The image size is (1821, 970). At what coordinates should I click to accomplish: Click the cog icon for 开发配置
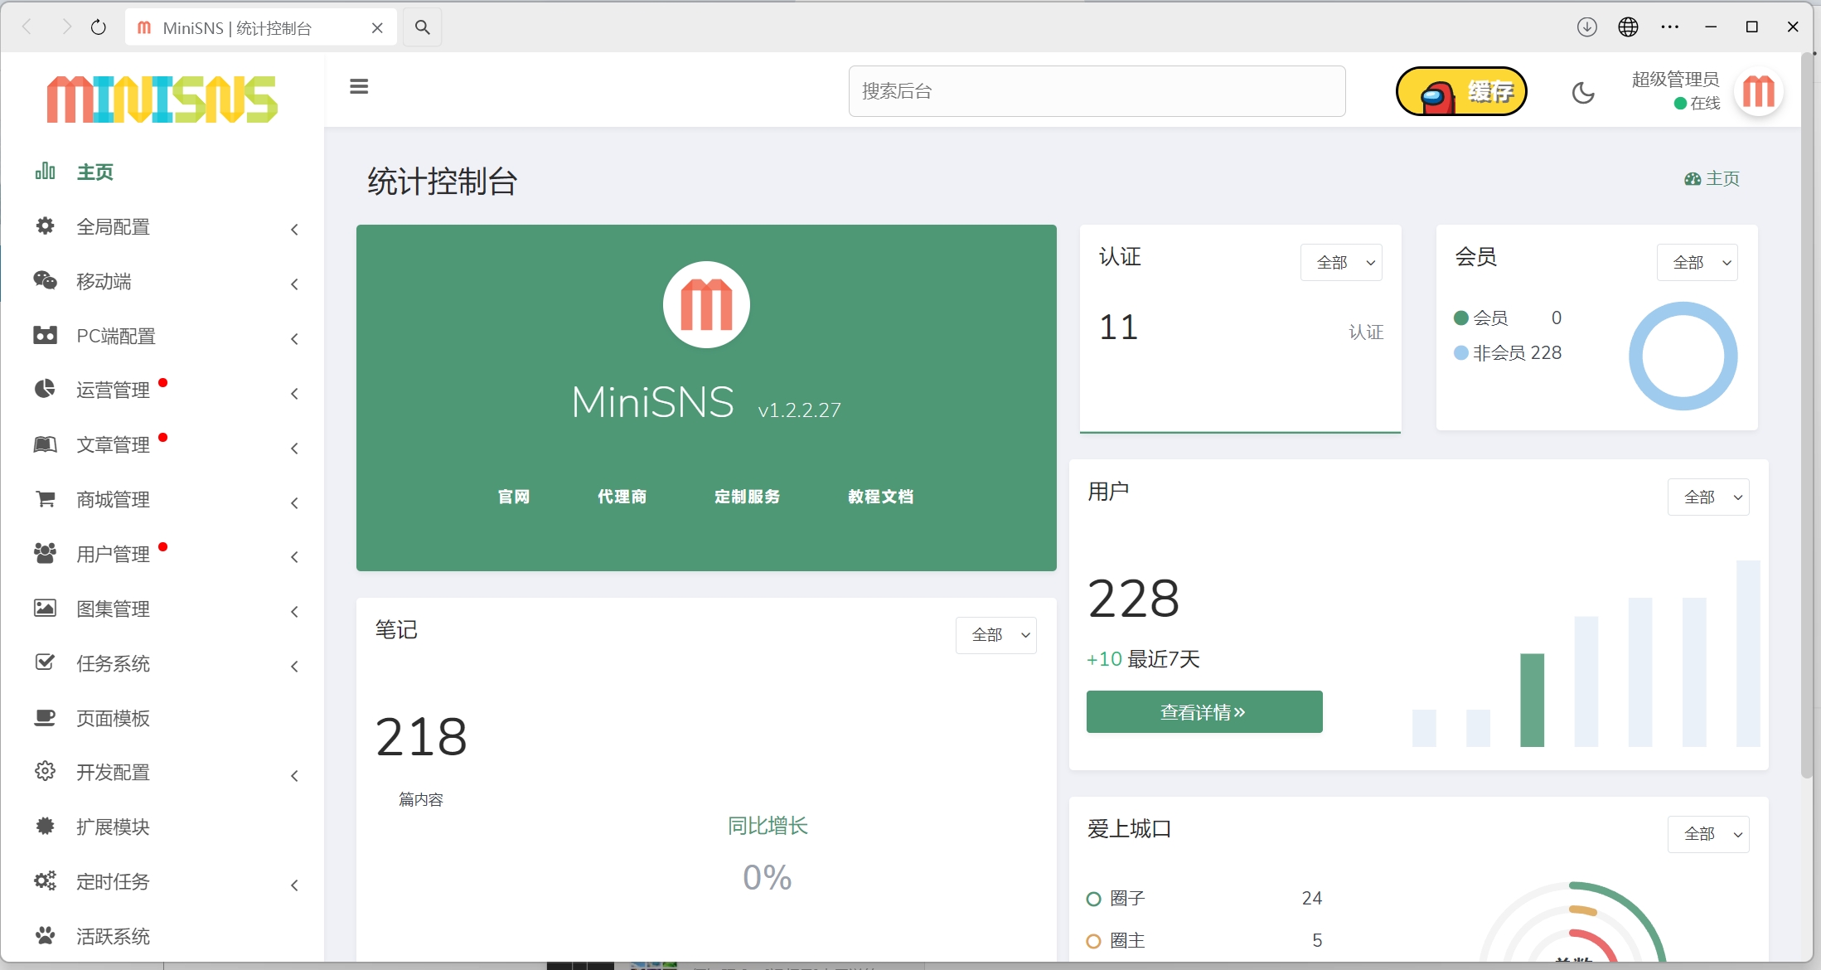(45, 772)
